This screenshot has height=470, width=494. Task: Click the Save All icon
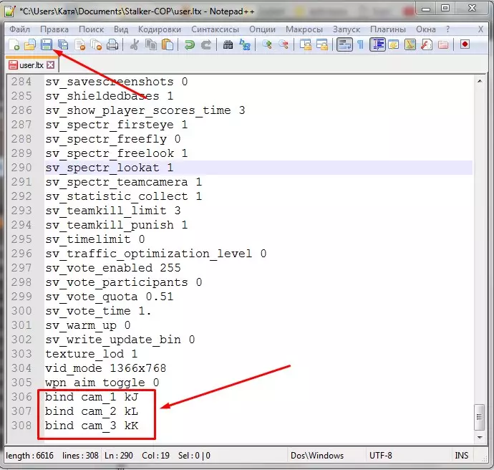click(63, 44)
